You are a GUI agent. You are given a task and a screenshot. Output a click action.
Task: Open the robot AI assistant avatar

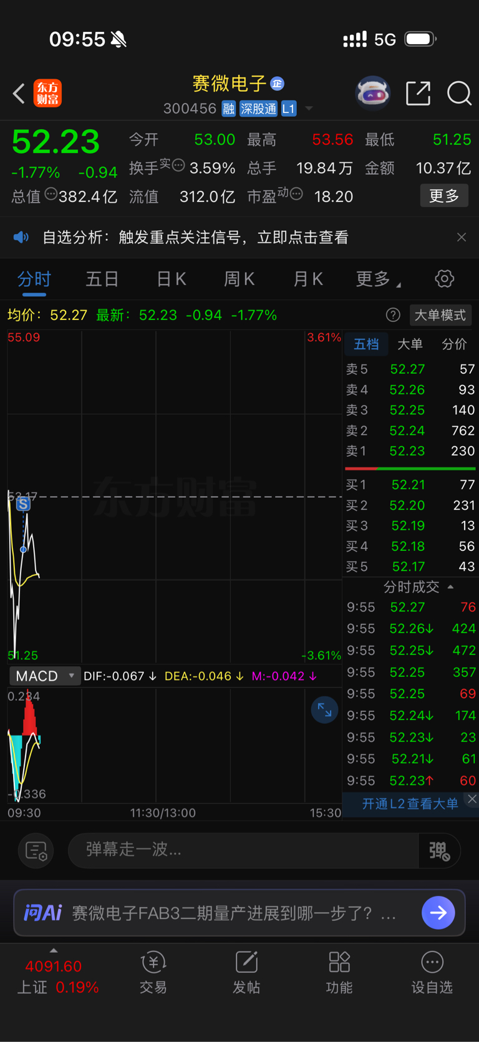pyautogui.click(x=373, y=94)
